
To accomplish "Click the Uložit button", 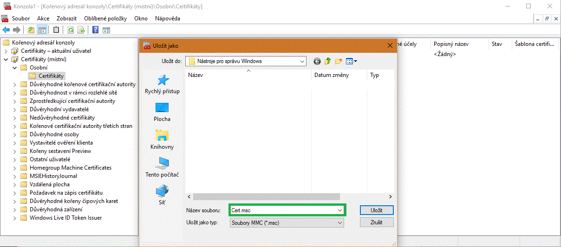I will pos(376,210).
